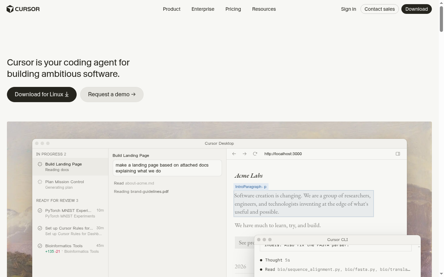Click Request a demo button
Screen dimensions: 444x277
[112, 95]
